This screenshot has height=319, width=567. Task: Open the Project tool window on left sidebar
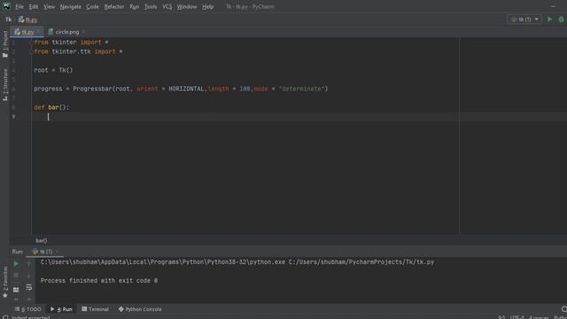[x=5, y=43]
